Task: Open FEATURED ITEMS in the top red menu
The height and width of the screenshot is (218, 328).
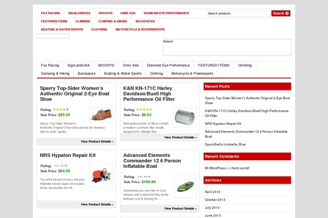Action: (54, 21)
